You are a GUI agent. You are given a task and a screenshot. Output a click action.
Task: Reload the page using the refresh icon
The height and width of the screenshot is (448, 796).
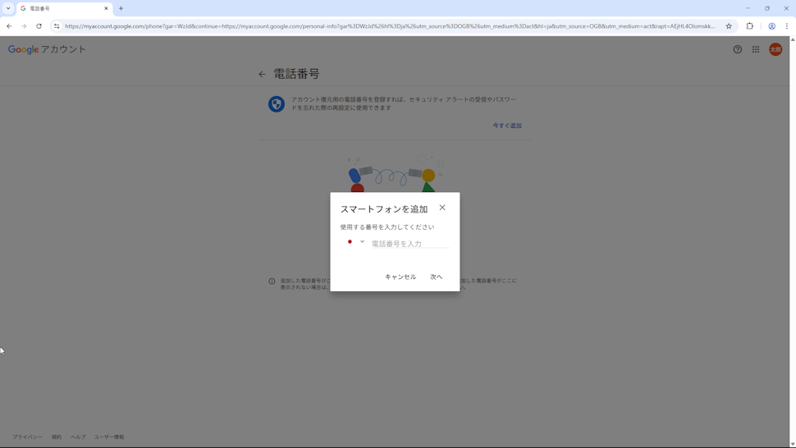[x=39, y=26]
